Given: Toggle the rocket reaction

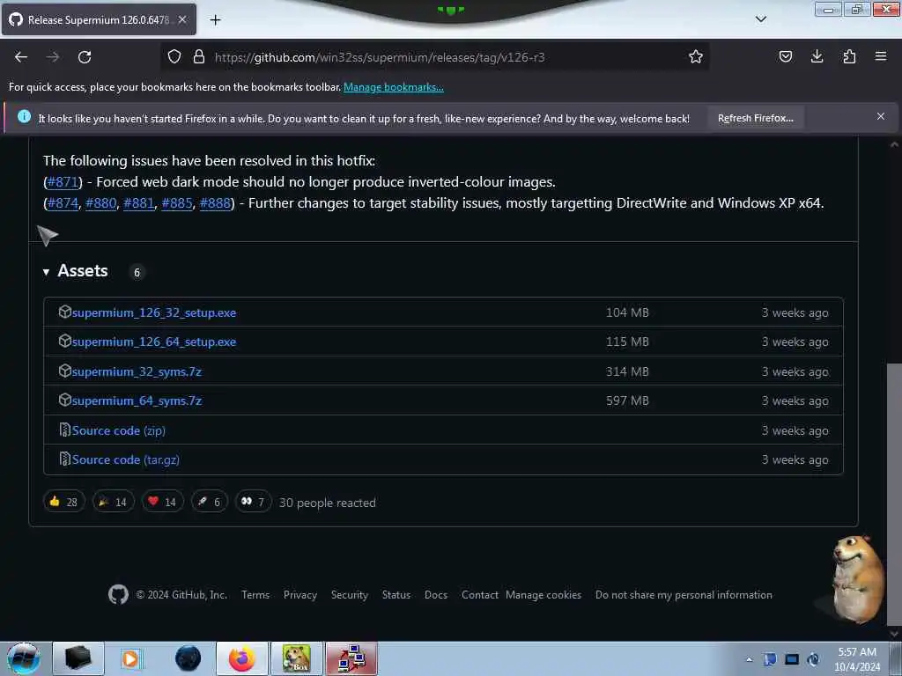Looking at the screenshot, I should coord(210,502).
